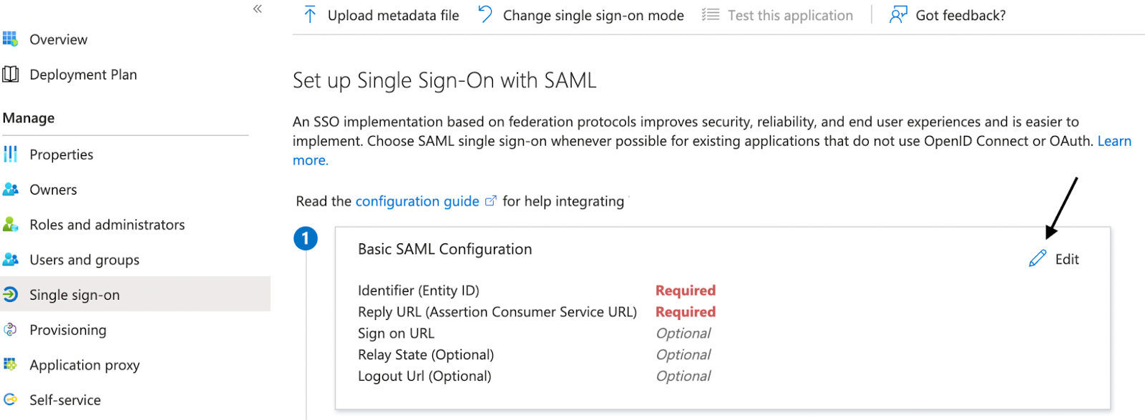Click the Deployment Plan book icon
This screenshot has height=420, width=1145.
[10, 74]
